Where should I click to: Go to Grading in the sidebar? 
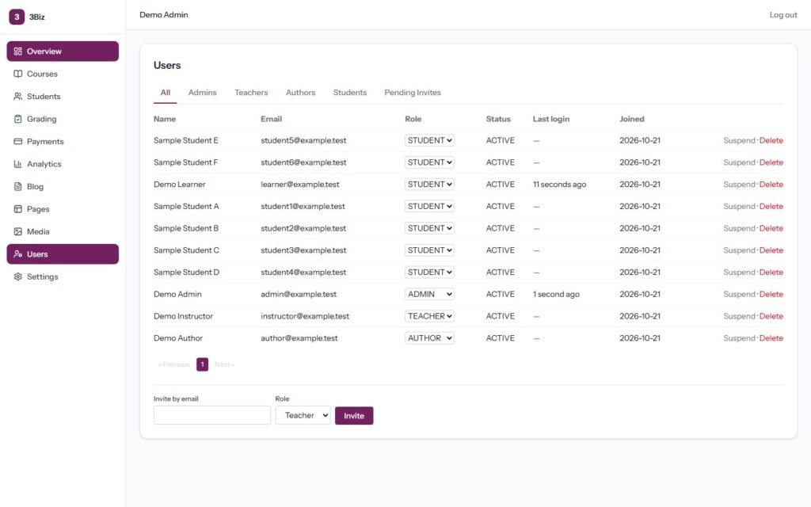click(63, 119)
